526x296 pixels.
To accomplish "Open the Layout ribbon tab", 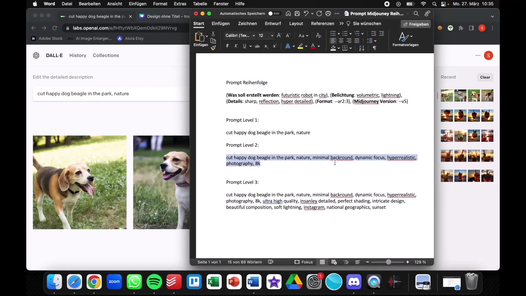I will (296, 24).
